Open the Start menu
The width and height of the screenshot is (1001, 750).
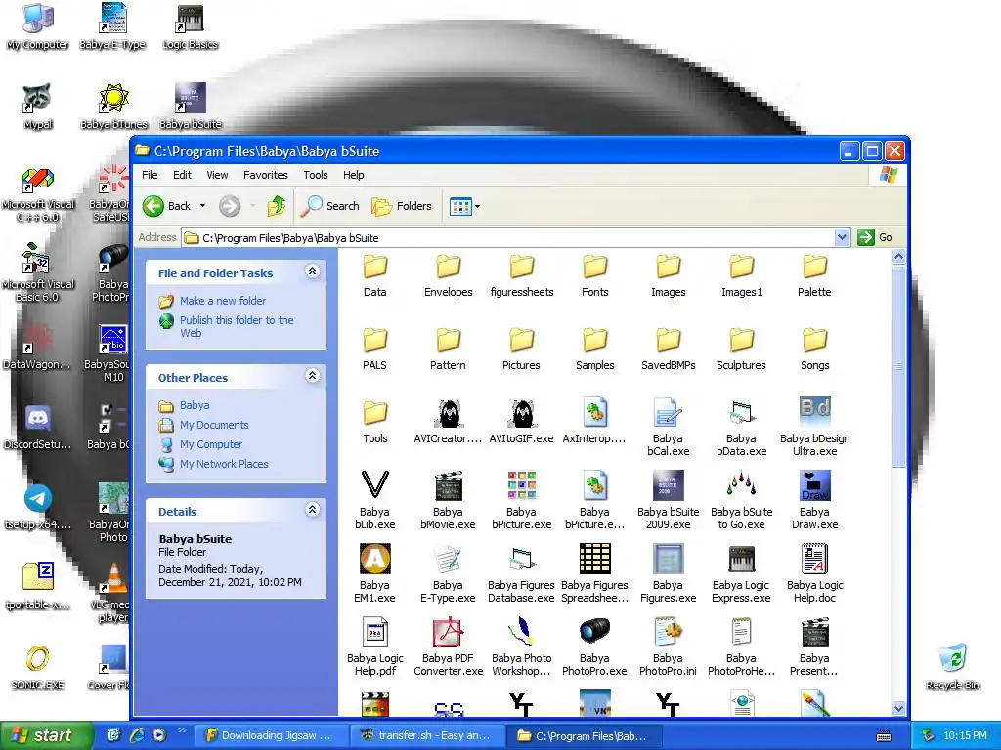click(x=46, y=735)
